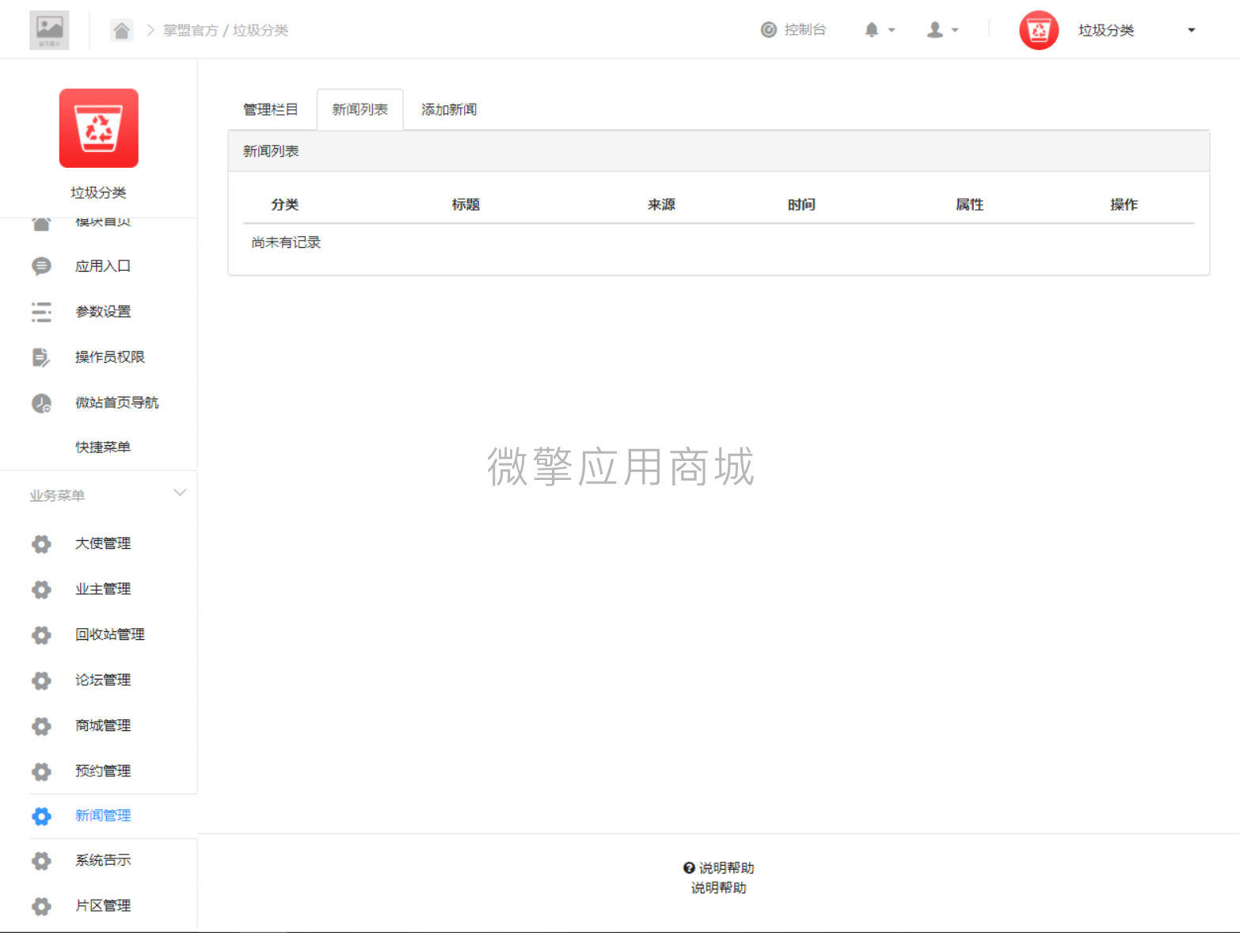Click the 商城管理 gear icon

pyautogui.click(x=41, y=726)
